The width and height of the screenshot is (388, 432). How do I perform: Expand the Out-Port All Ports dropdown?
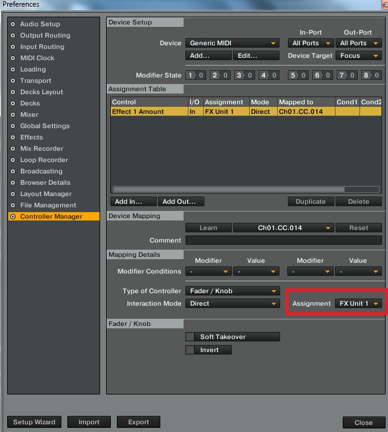(x=359, y=43)
